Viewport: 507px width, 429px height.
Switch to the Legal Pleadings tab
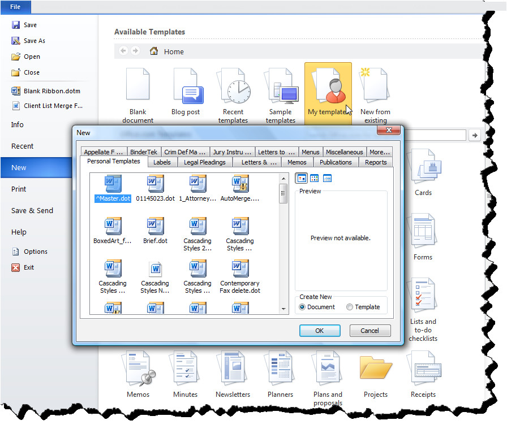point(205,162)
